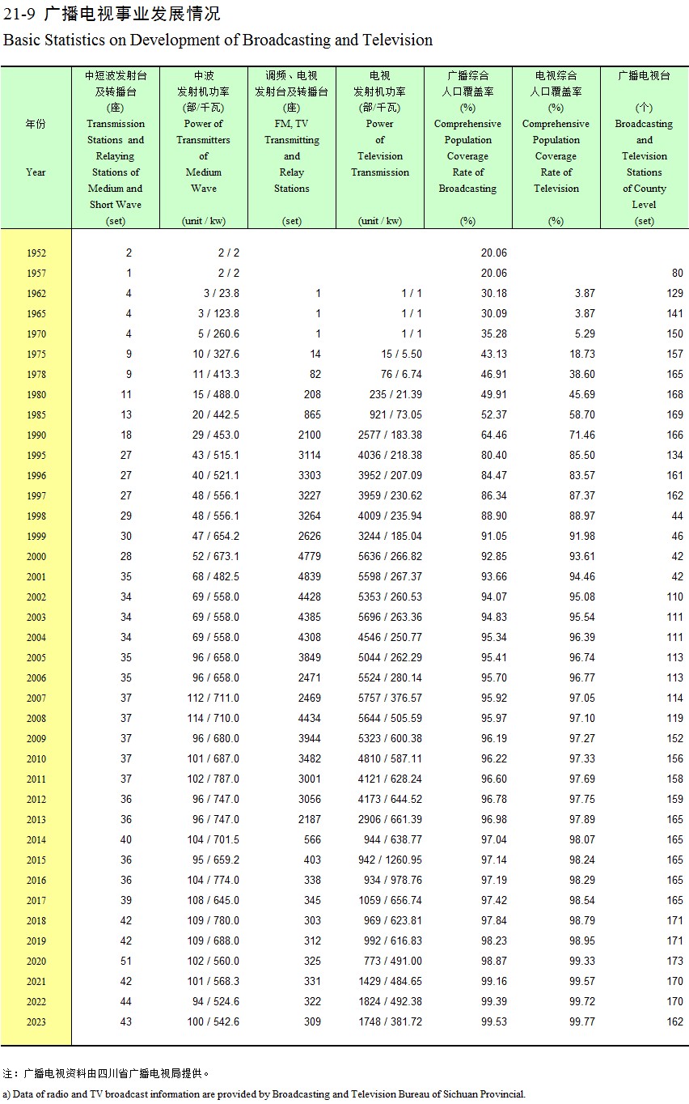Select TV transmitter value 2577 / 183.38
Image resolution: width=689 pixels, height=1104 pixels.
(390, 435)
